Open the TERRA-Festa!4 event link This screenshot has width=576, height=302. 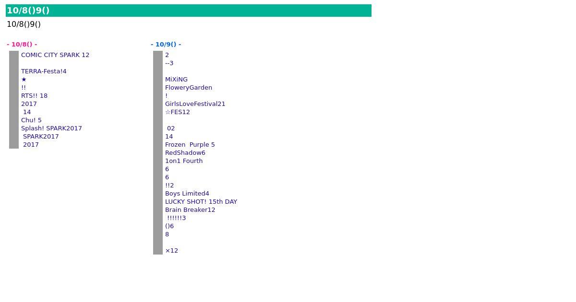(44, 71)
